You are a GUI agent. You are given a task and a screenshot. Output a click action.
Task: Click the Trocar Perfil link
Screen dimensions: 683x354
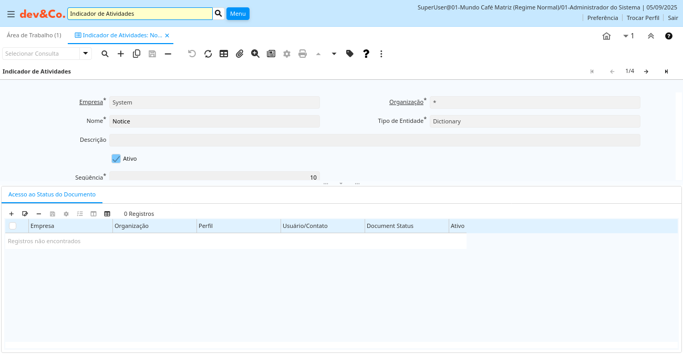[643, 18]
